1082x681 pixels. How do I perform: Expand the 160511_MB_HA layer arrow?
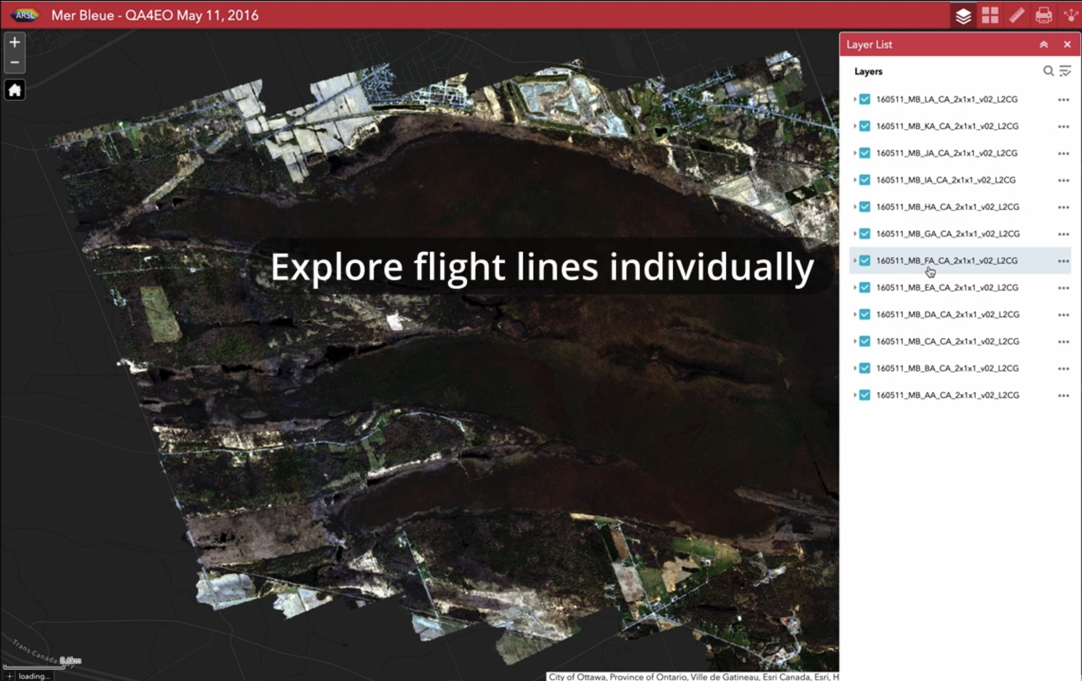855,207
